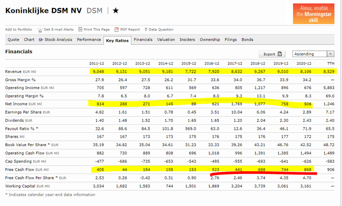Viewport: 342px width, 206px height.
Task: Click Data Question link text
Action: tap(161, 29)
